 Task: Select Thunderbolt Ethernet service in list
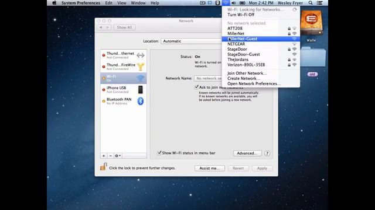124,55
